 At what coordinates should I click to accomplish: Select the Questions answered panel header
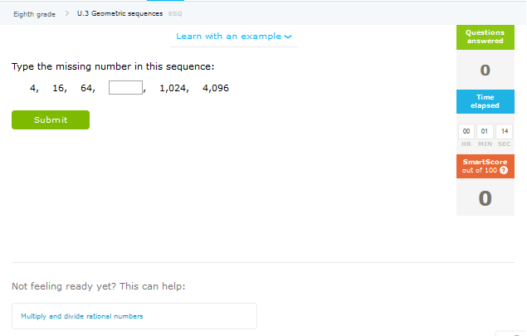tap(486, 37)
